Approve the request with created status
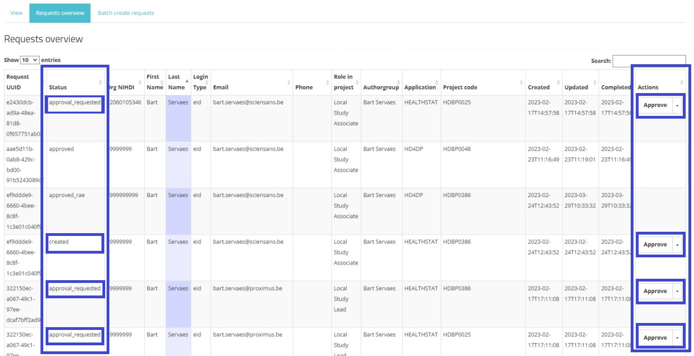The width and height of the screenshot is (694, 356). [x=655, y=245]
